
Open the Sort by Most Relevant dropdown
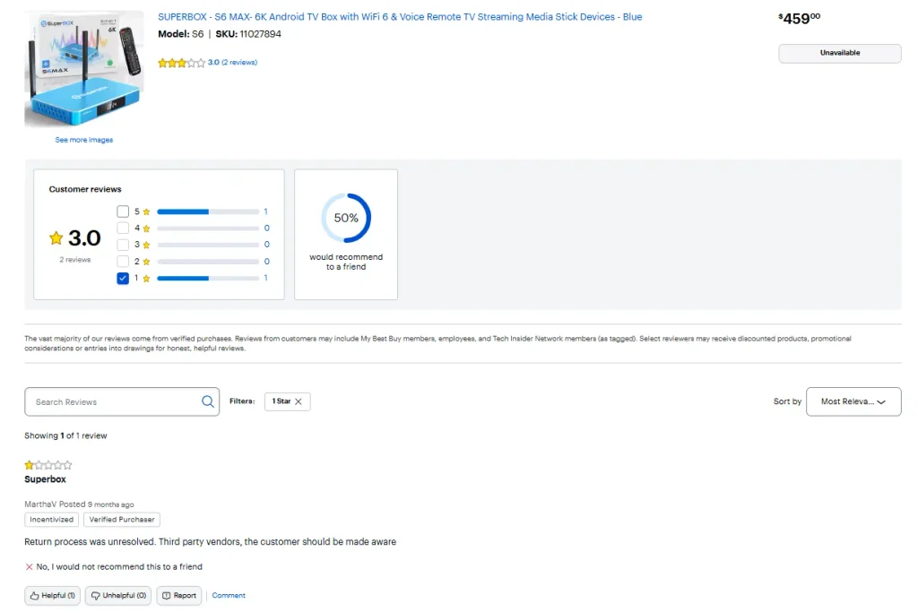click(x=853, y=401)
